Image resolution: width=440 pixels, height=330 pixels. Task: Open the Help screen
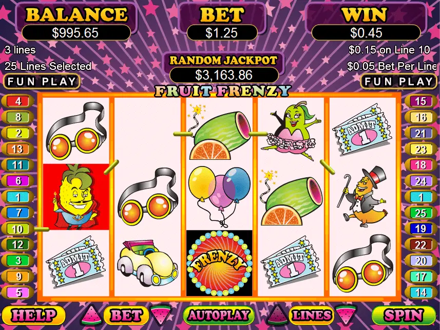(x=33, y=315)
